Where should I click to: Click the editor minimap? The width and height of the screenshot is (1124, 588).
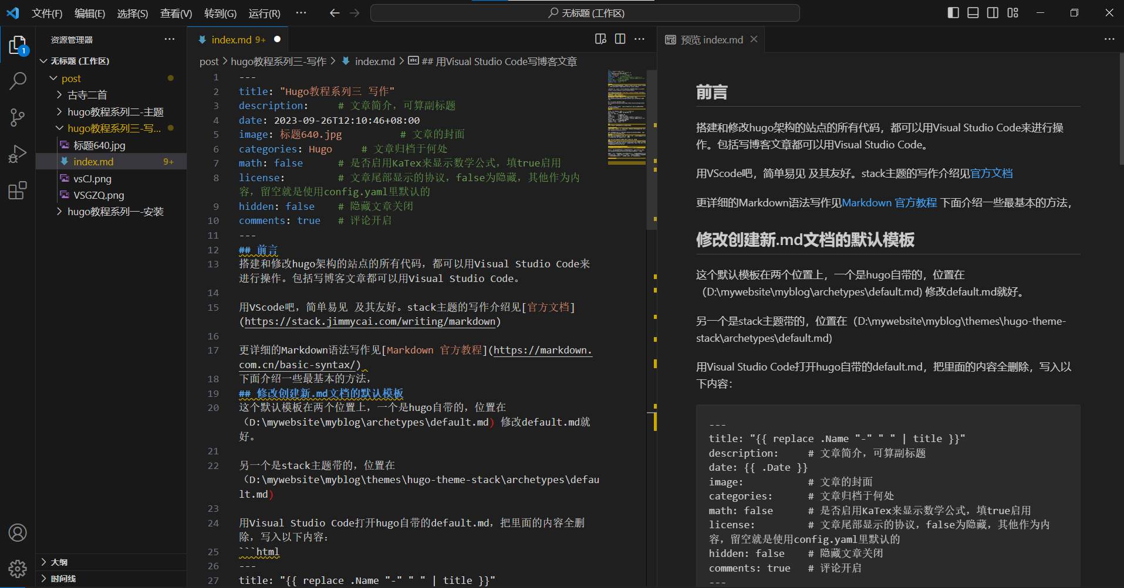(x=626, y=117)
